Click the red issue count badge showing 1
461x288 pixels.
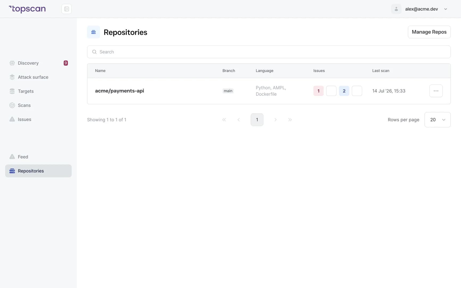(x=318, y=91)
